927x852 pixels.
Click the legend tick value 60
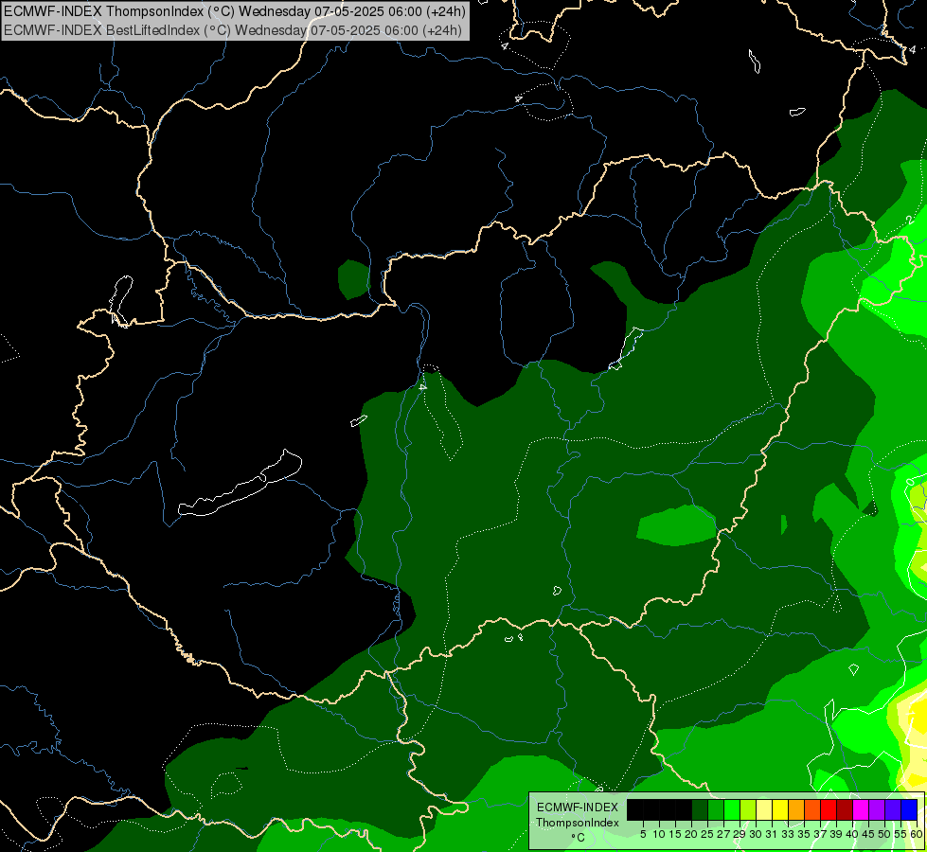(917, 834)
